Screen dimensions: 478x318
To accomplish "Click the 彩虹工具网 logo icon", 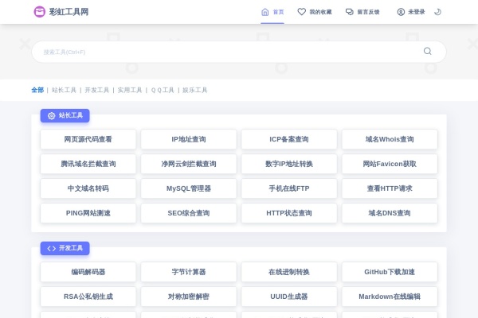I will (x=40, y=12).
